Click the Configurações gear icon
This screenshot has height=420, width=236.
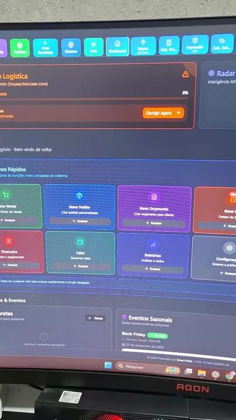pyautogui.click(x=229, y=248)
